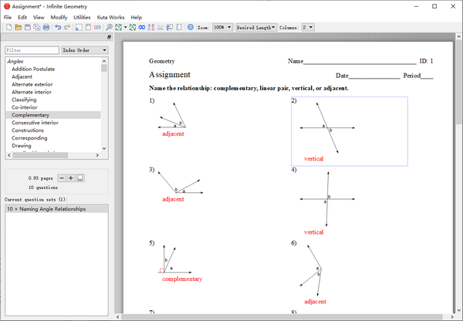463x321 pixels.
Task: Open the Columns dropdown
Action: pyautogui.click(x=308, y=27)
